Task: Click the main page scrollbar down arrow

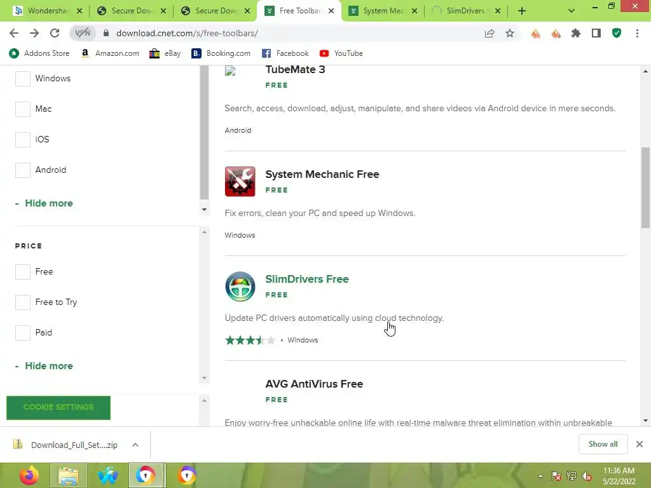Action: 645,421
